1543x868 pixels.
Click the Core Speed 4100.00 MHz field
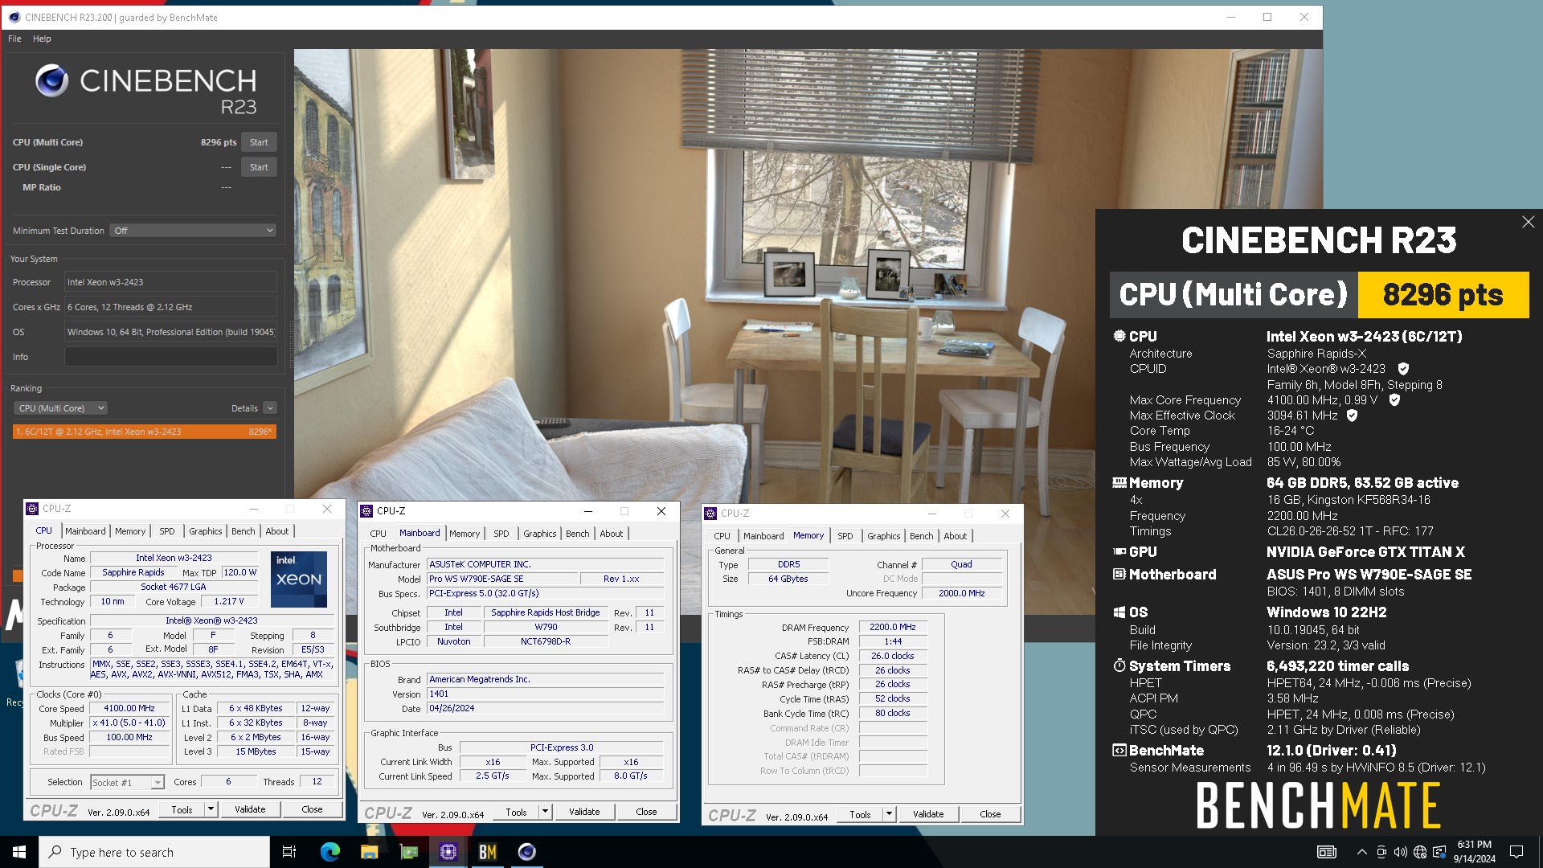[x=129, y=708]
